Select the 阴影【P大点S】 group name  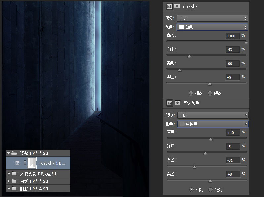tap(34, 189)
